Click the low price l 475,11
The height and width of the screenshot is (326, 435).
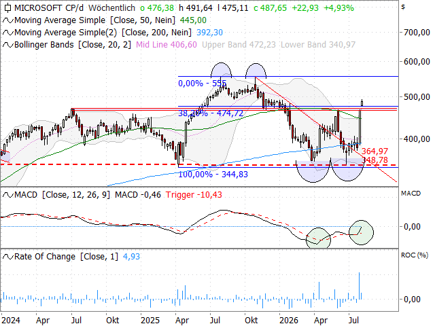coord(233,7)
